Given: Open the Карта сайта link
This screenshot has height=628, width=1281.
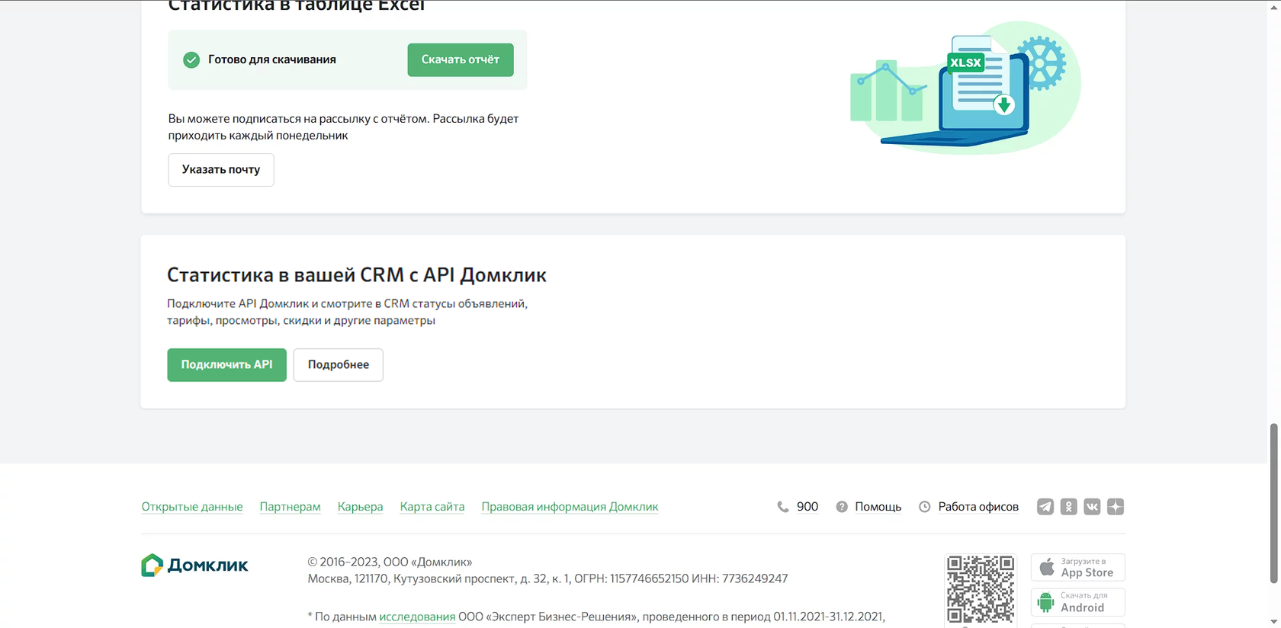Looking at the screenshot, I should coord(432,507).
